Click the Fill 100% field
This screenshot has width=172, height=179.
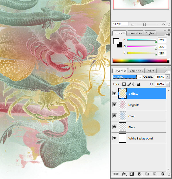[160, 84]
